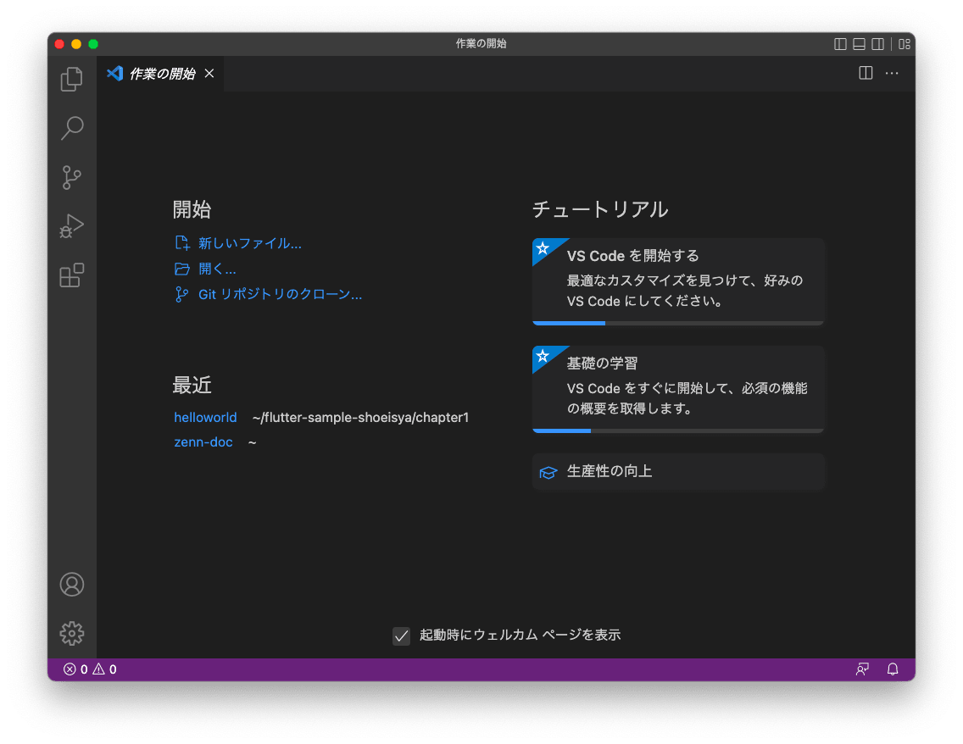Click the feedback icon in status bar
This screenshot has height=744, width=963.
click(x=862, y=669)
